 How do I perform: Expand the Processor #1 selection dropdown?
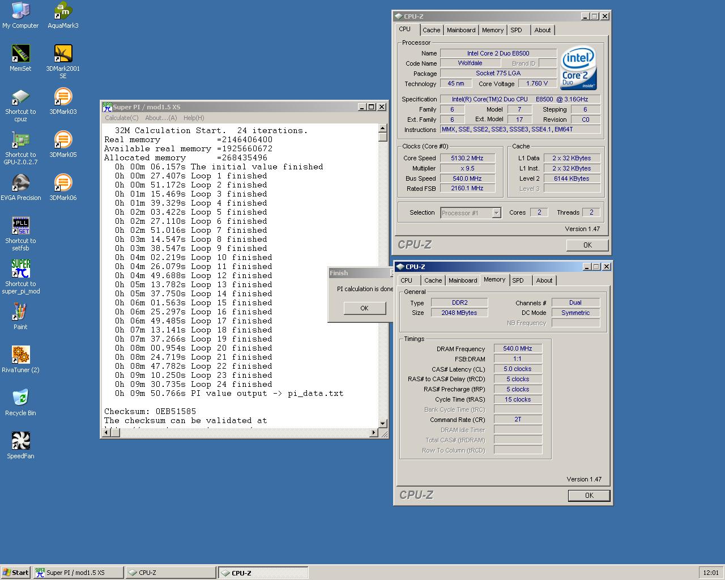pyautogui.click(x=496, y=213)
